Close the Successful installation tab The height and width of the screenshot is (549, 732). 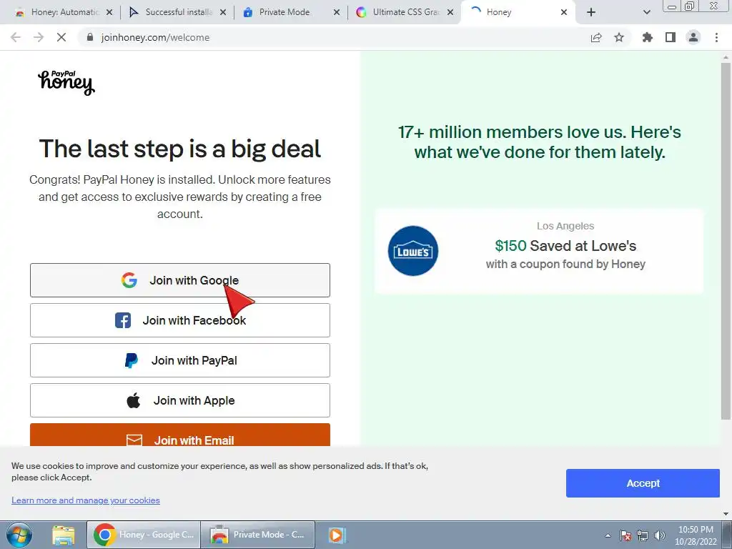point(223,12)
